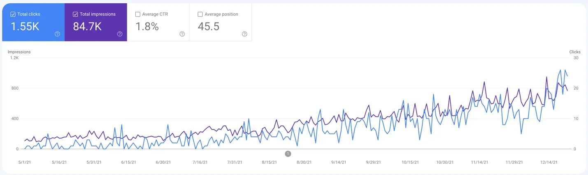This screenshot has height=175, width=588.
Task: Click the 1.2K impressions axis label
Action: click(x=14, y=58)
